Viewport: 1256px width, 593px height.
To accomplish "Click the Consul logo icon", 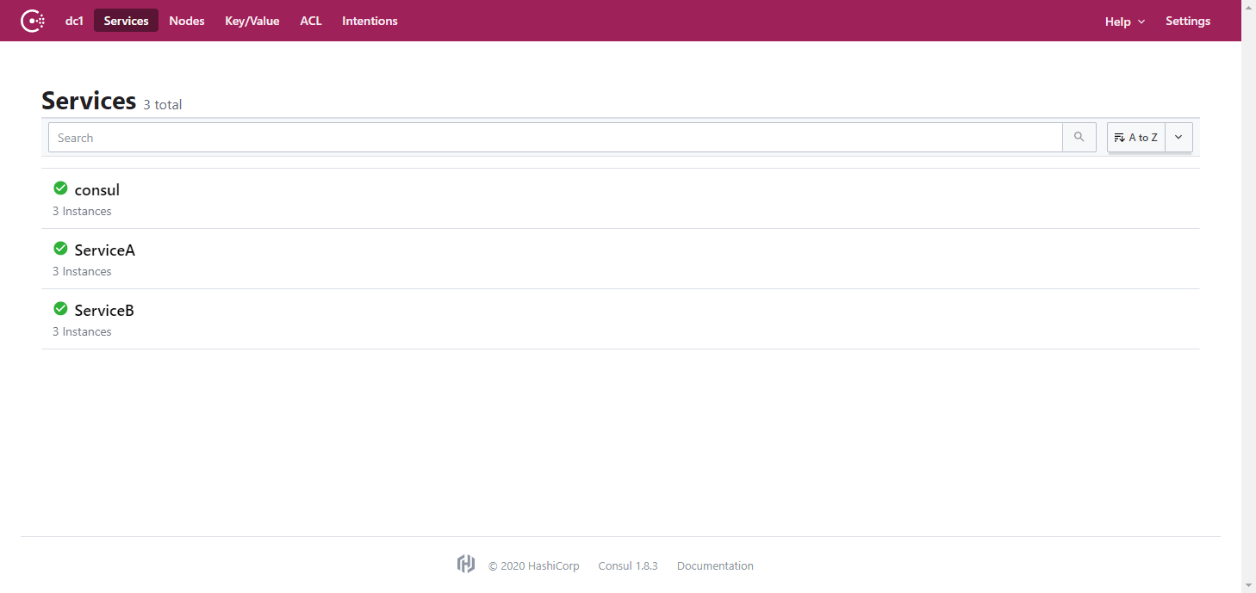I will click(x=33, y=21).
